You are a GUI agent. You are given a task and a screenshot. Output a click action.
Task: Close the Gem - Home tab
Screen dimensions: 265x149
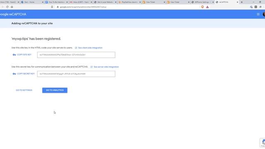coord(43,2)
